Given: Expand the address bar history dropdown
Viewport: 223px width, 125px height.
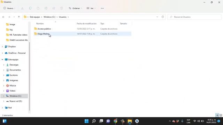Looking at the screenshot, I should [157, 17].
